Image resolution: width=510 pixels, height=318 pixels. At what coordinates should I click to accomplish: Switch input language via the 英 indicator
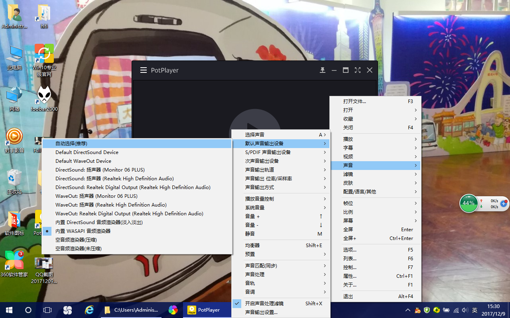click(x=475, y=310)
